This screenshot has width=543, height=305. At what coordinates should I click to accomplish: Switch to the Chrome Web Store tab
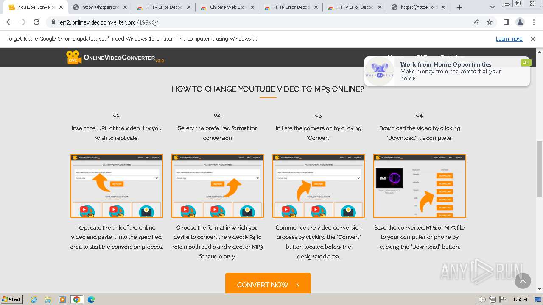227,7
